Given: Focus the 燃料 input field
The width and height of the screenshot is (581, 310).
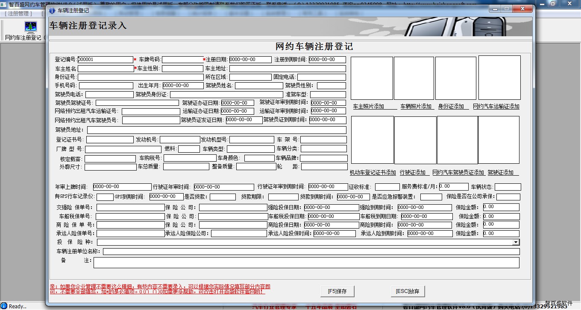Looking at the screenshot, I should point(189,149).
